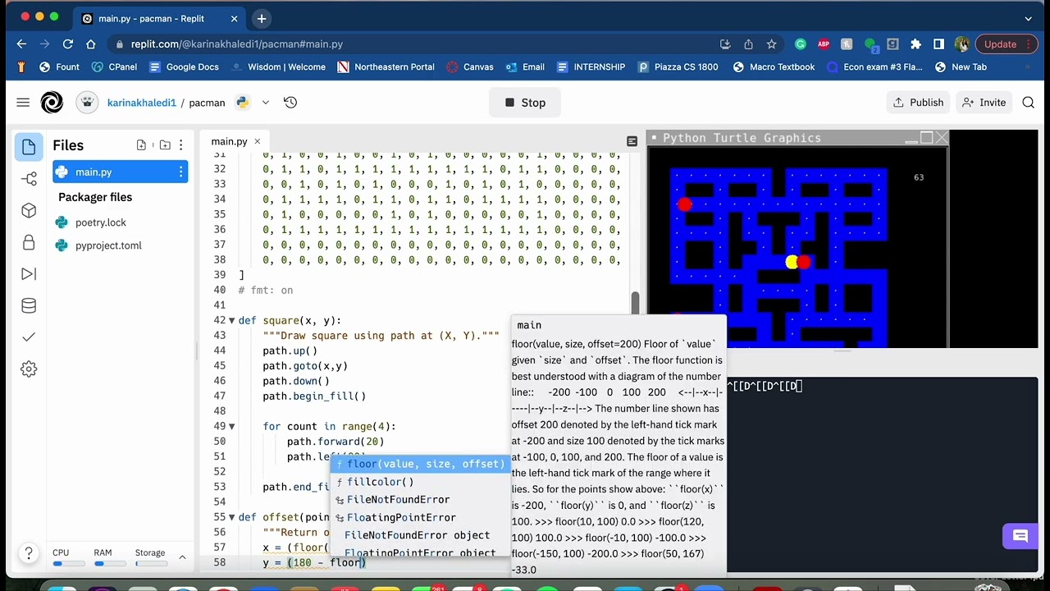Open the Chrome Extensions puzzle icon
The width and height of the screenshot is (1050, 591).
915,44
